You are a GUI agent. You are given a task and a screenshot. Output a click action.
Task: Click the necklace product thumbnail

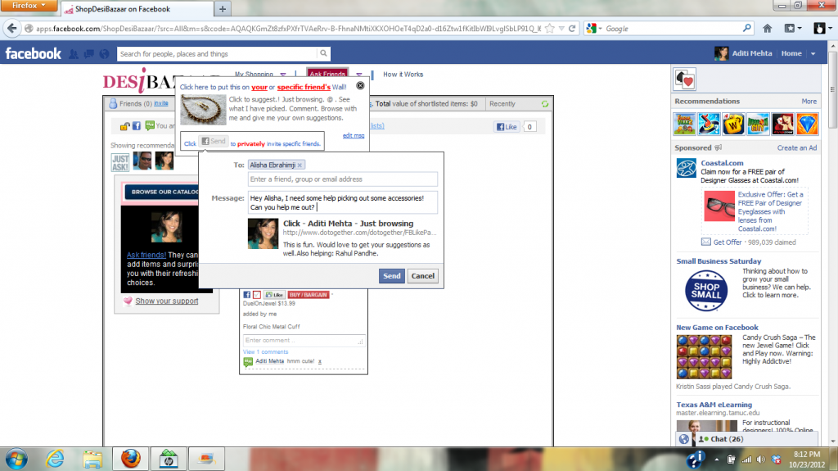(x=203, y=110)
